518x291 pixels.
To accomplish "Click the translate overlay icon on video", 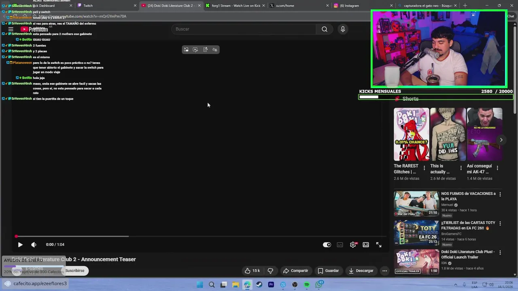I will (x=215, y=50).
